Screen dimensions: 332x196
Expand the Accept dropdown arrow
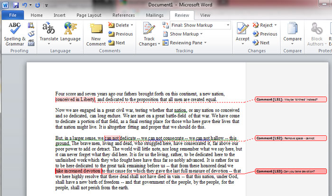click(x=243, y=44)
